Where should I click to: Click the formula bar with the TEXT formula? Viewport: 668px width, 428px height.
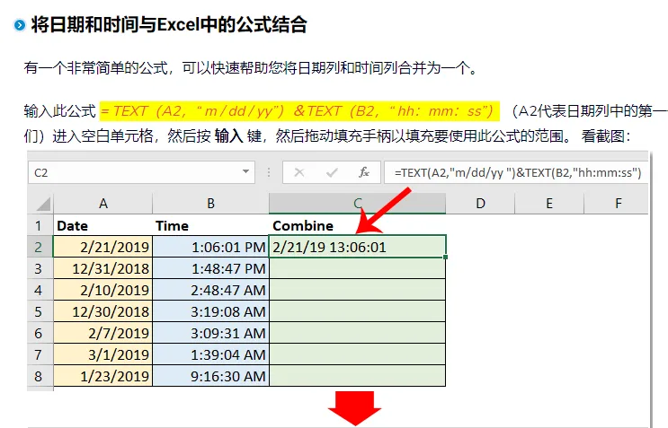pos(516,172)
